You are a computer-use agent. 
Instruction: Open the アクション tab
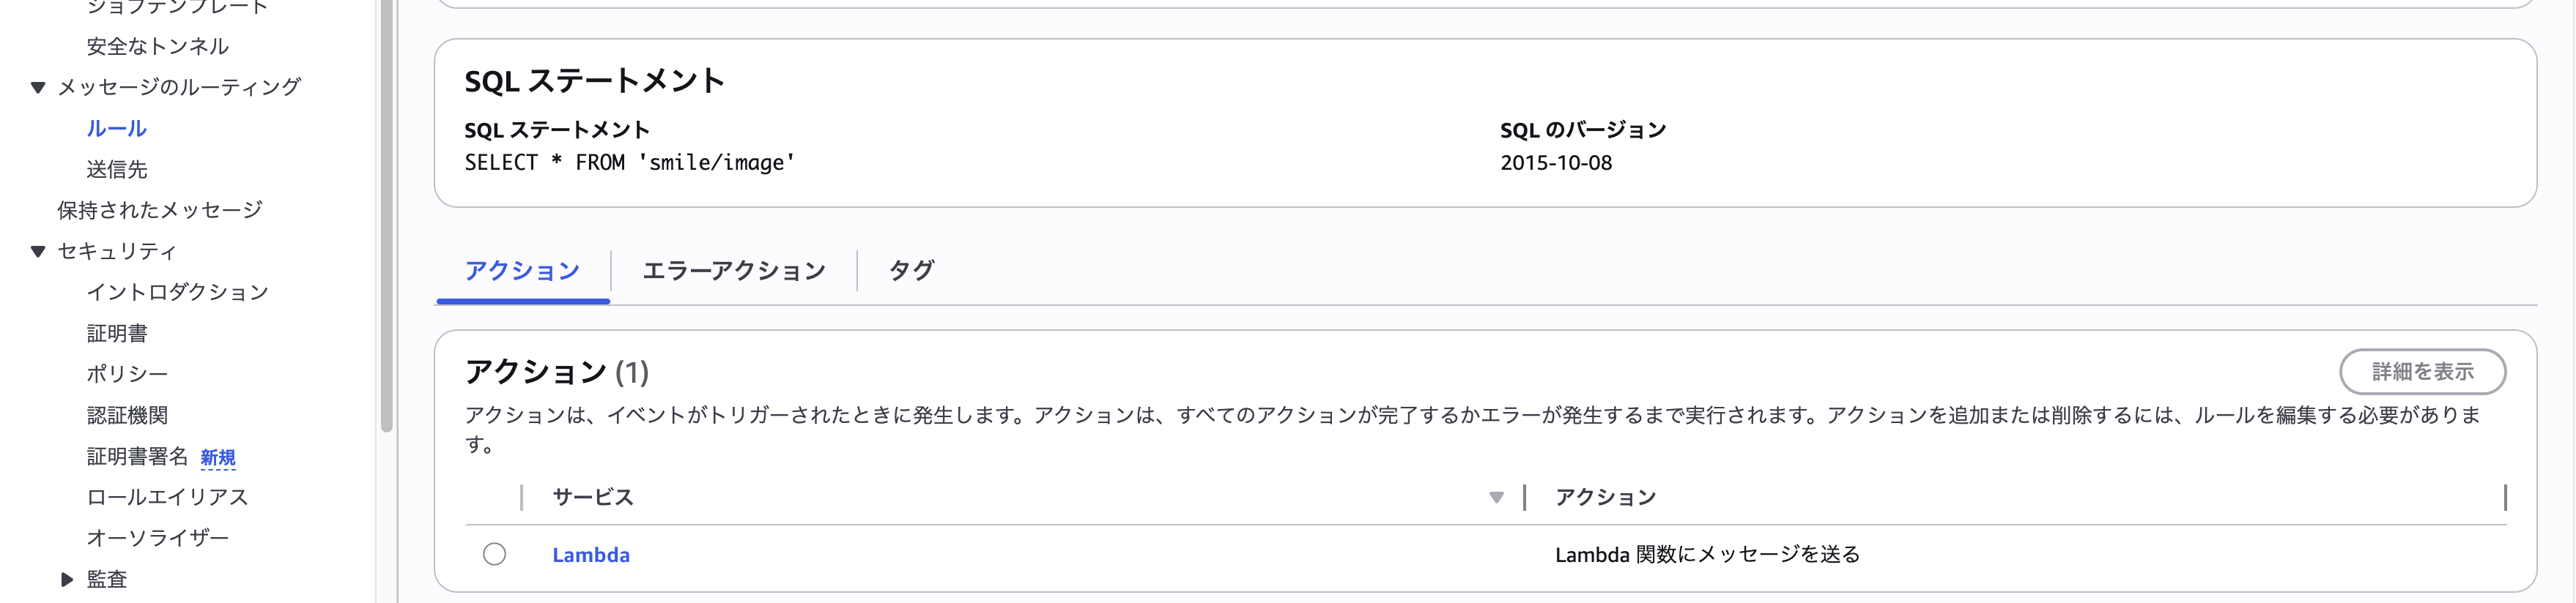pyautogui.click(x=521, y=269)
